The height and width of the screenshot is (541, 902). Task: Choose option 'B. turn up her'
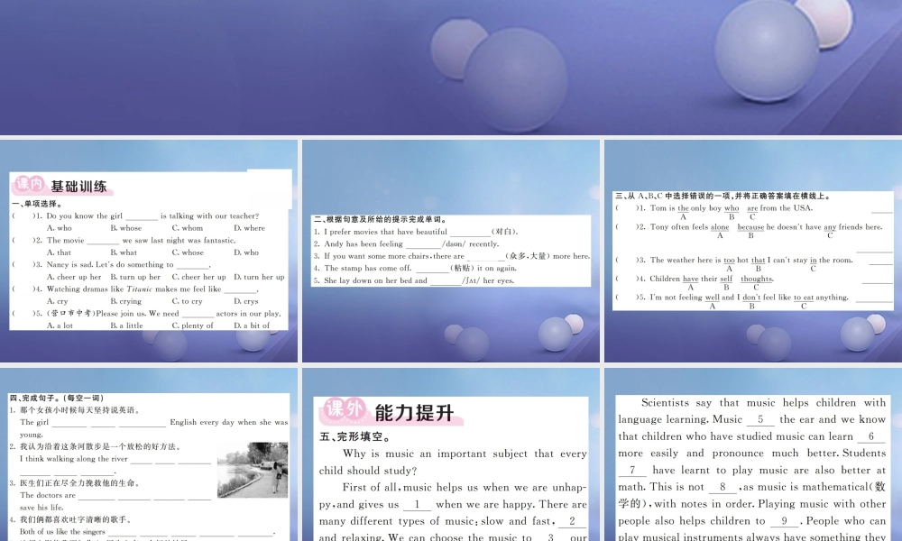tap(136, 277)
